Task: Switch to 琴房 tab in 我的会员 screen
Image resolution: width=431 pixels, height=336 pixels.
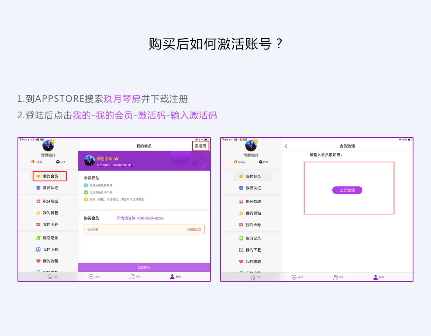Action: [x=135, y=277]
